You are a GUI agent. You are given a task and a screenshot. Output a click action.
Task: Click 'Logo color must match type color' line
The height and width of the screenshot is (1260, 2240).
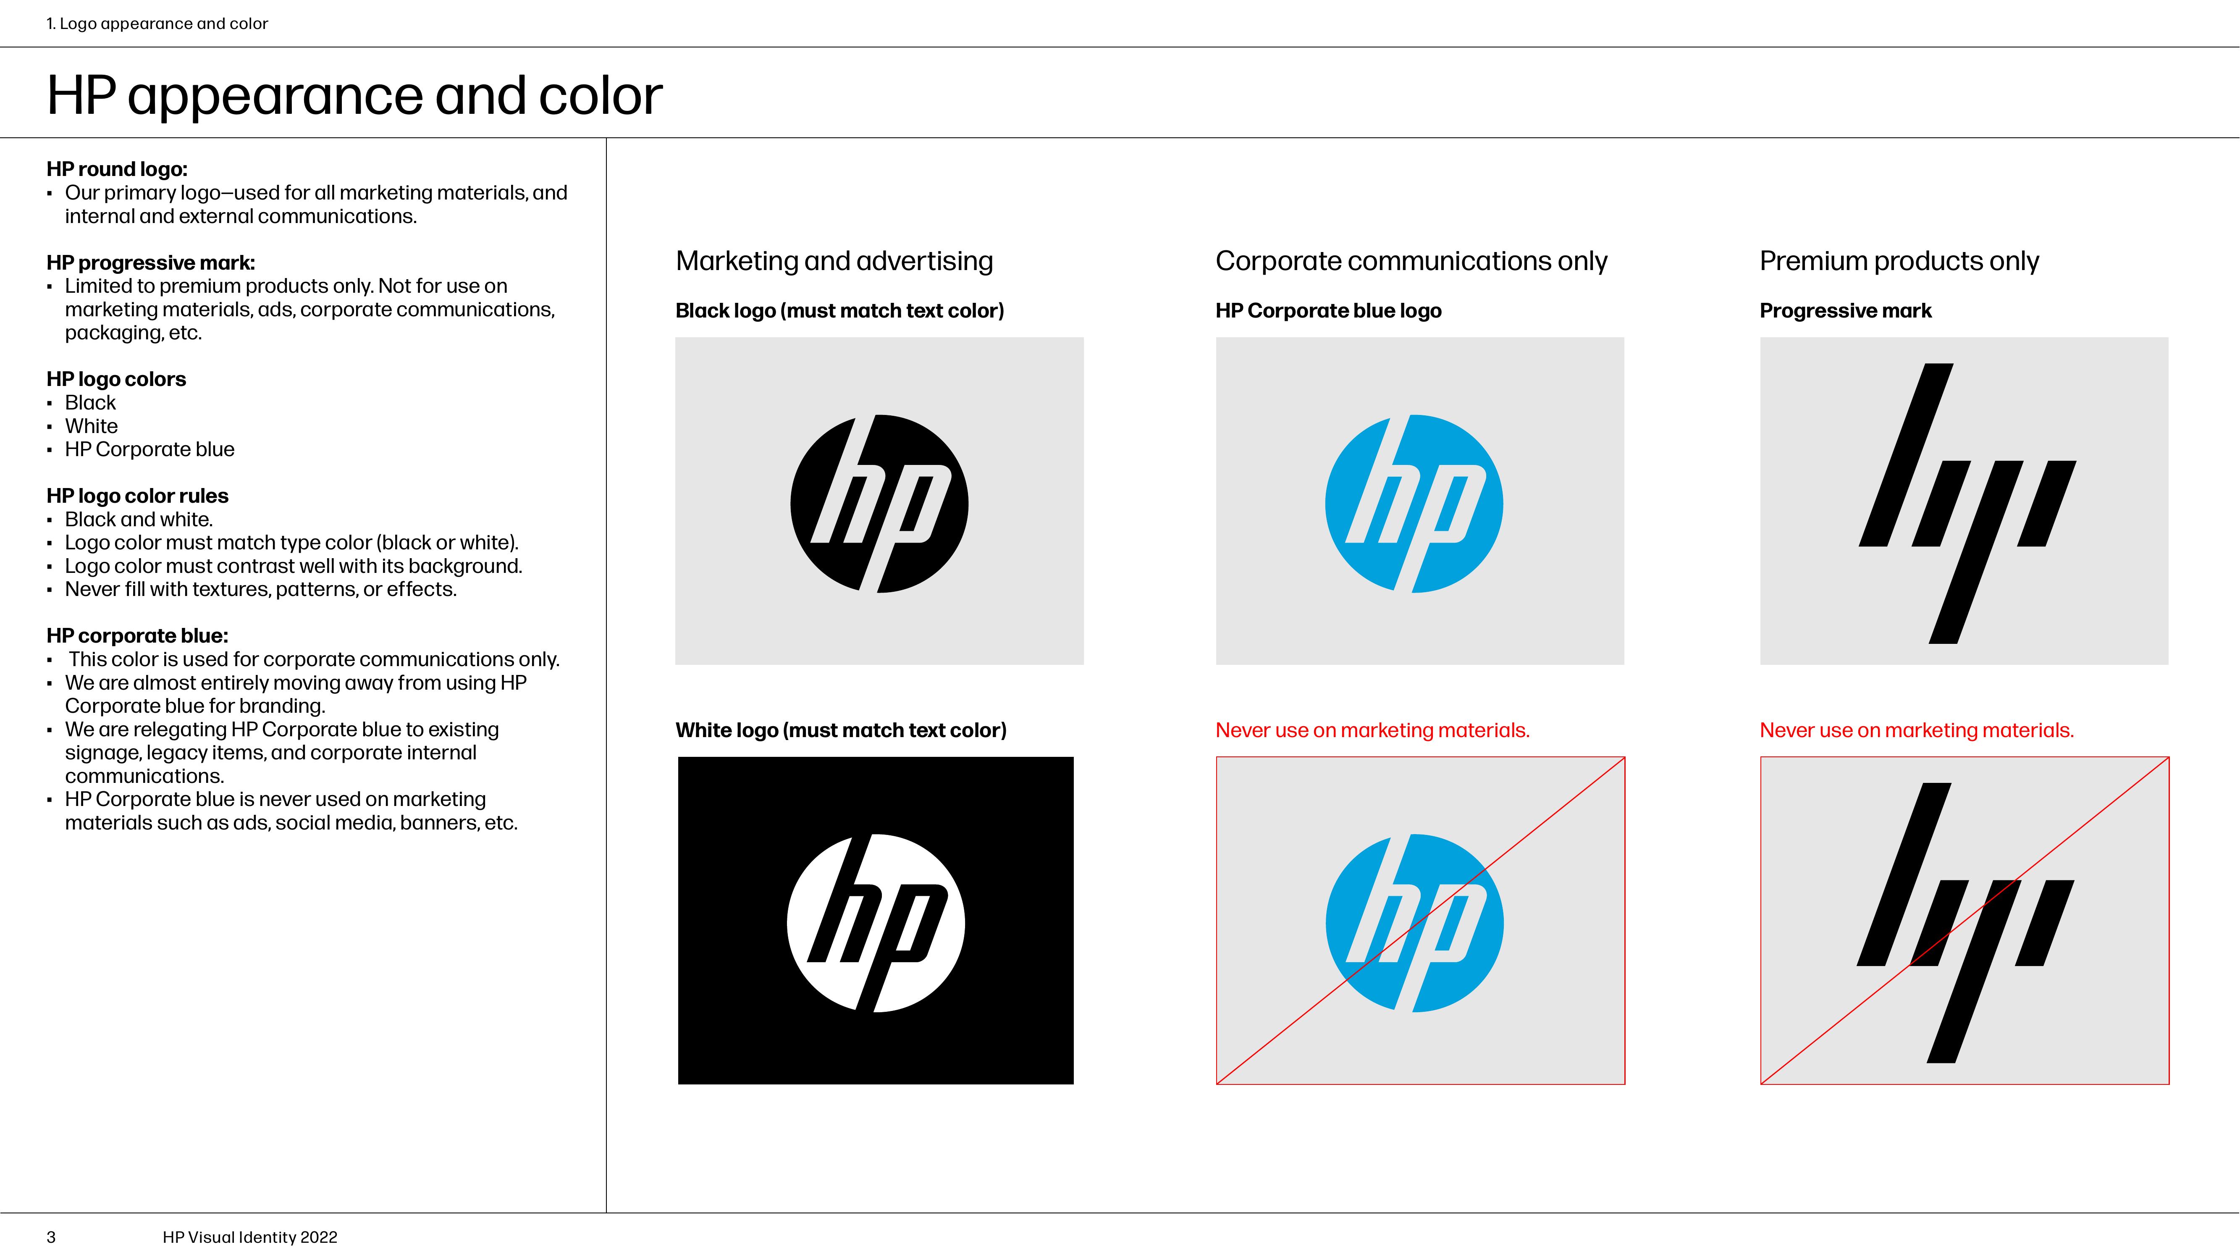tap(291, 543)
